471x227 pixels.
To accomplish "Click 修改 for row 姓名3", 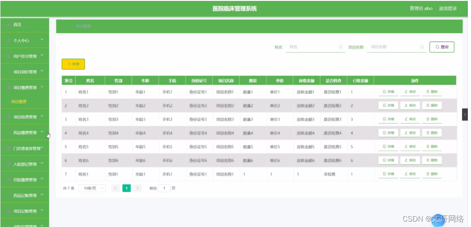I will pyautogui.click(x=410, y=119).
